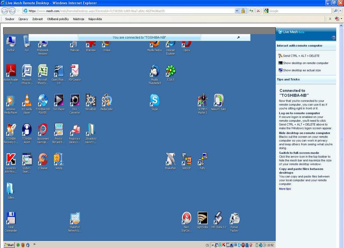Launch Adobe Reader 9 shortcut
The image size is (344, 248).
pyautogui.click(x=11, y=74)
